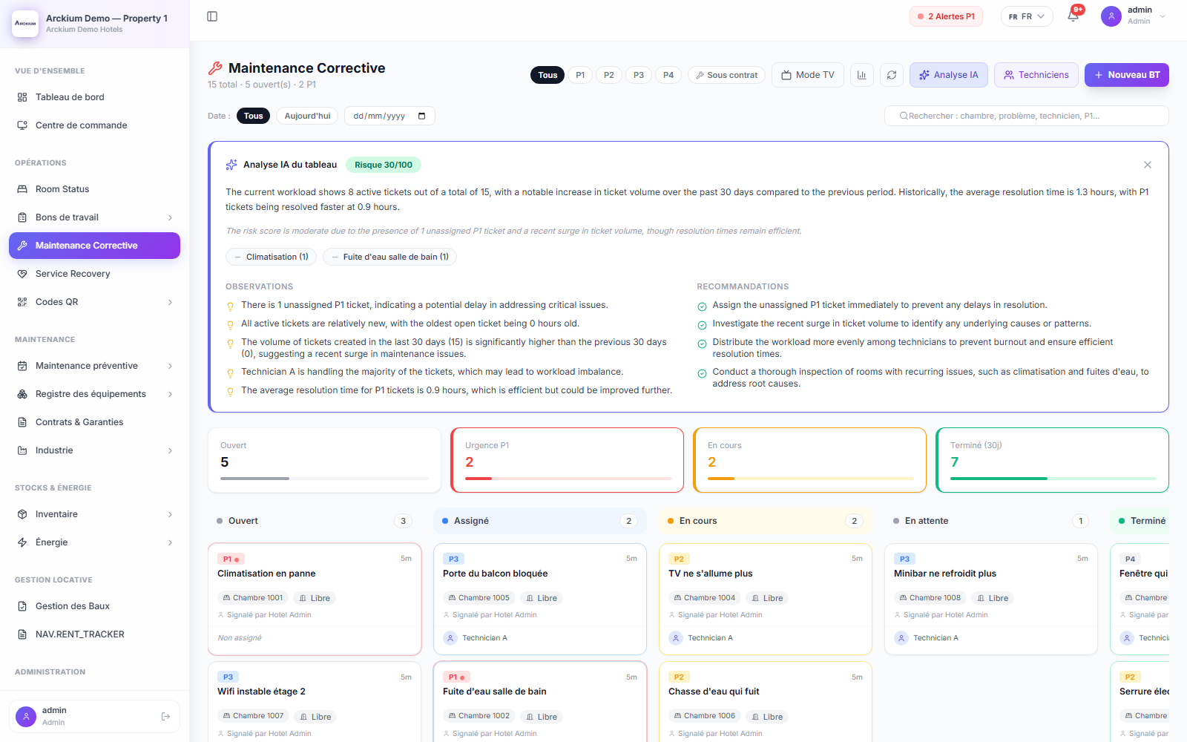Click the Terminé (30j) stat card
The height and width of the screenshot is (742, 1187).
[1053, 460]
